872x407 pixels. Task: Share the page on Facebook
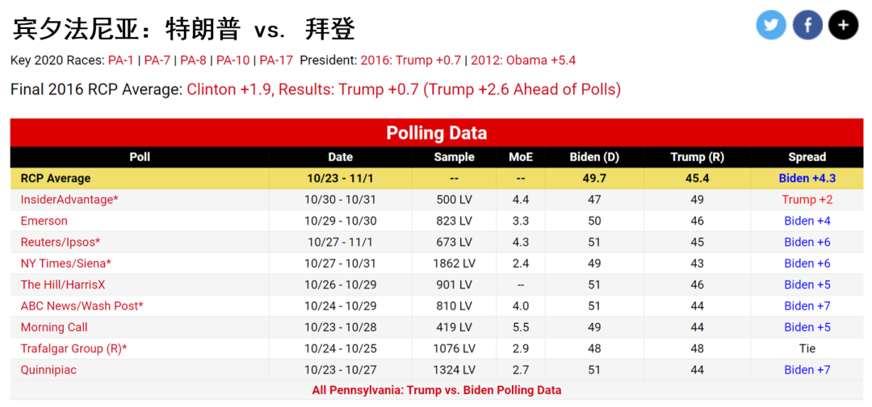point(807,25)
